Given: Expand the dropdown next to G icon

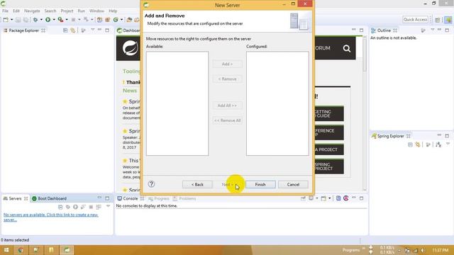Looking at the screenshot, I should point(121,20).
